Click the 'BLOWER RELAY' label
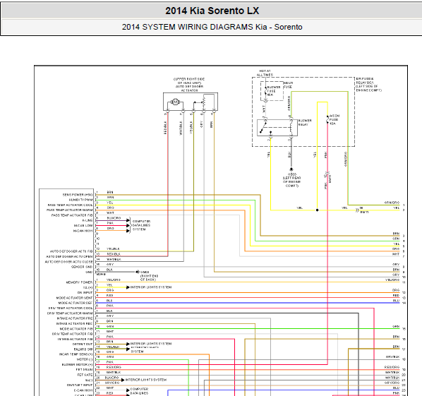 [305, 123]
